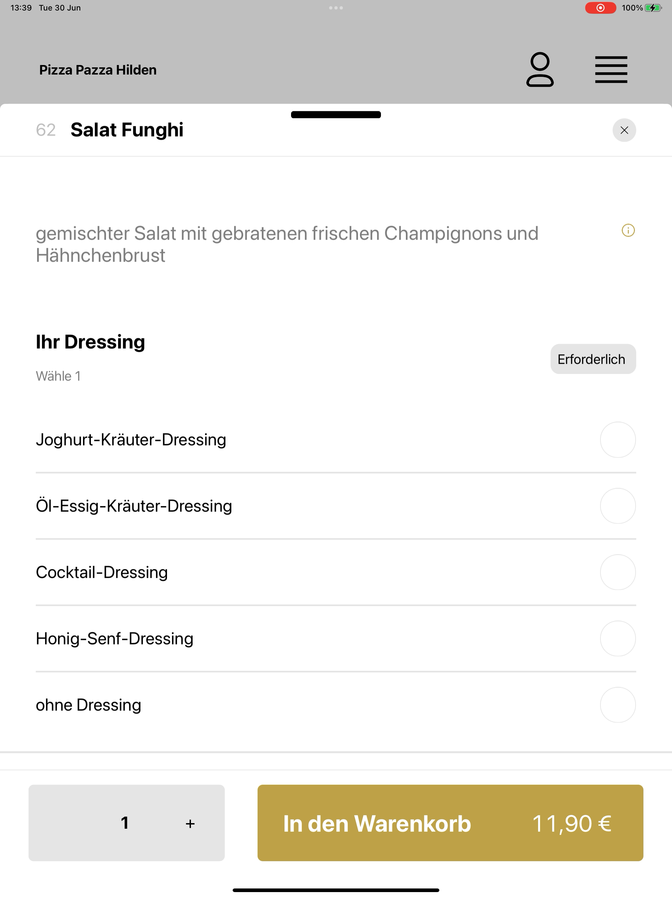This screenshot has width=672, height=897.
Task: Tap the Ihr Dressing section heading
Action: [x=90, y=342]
